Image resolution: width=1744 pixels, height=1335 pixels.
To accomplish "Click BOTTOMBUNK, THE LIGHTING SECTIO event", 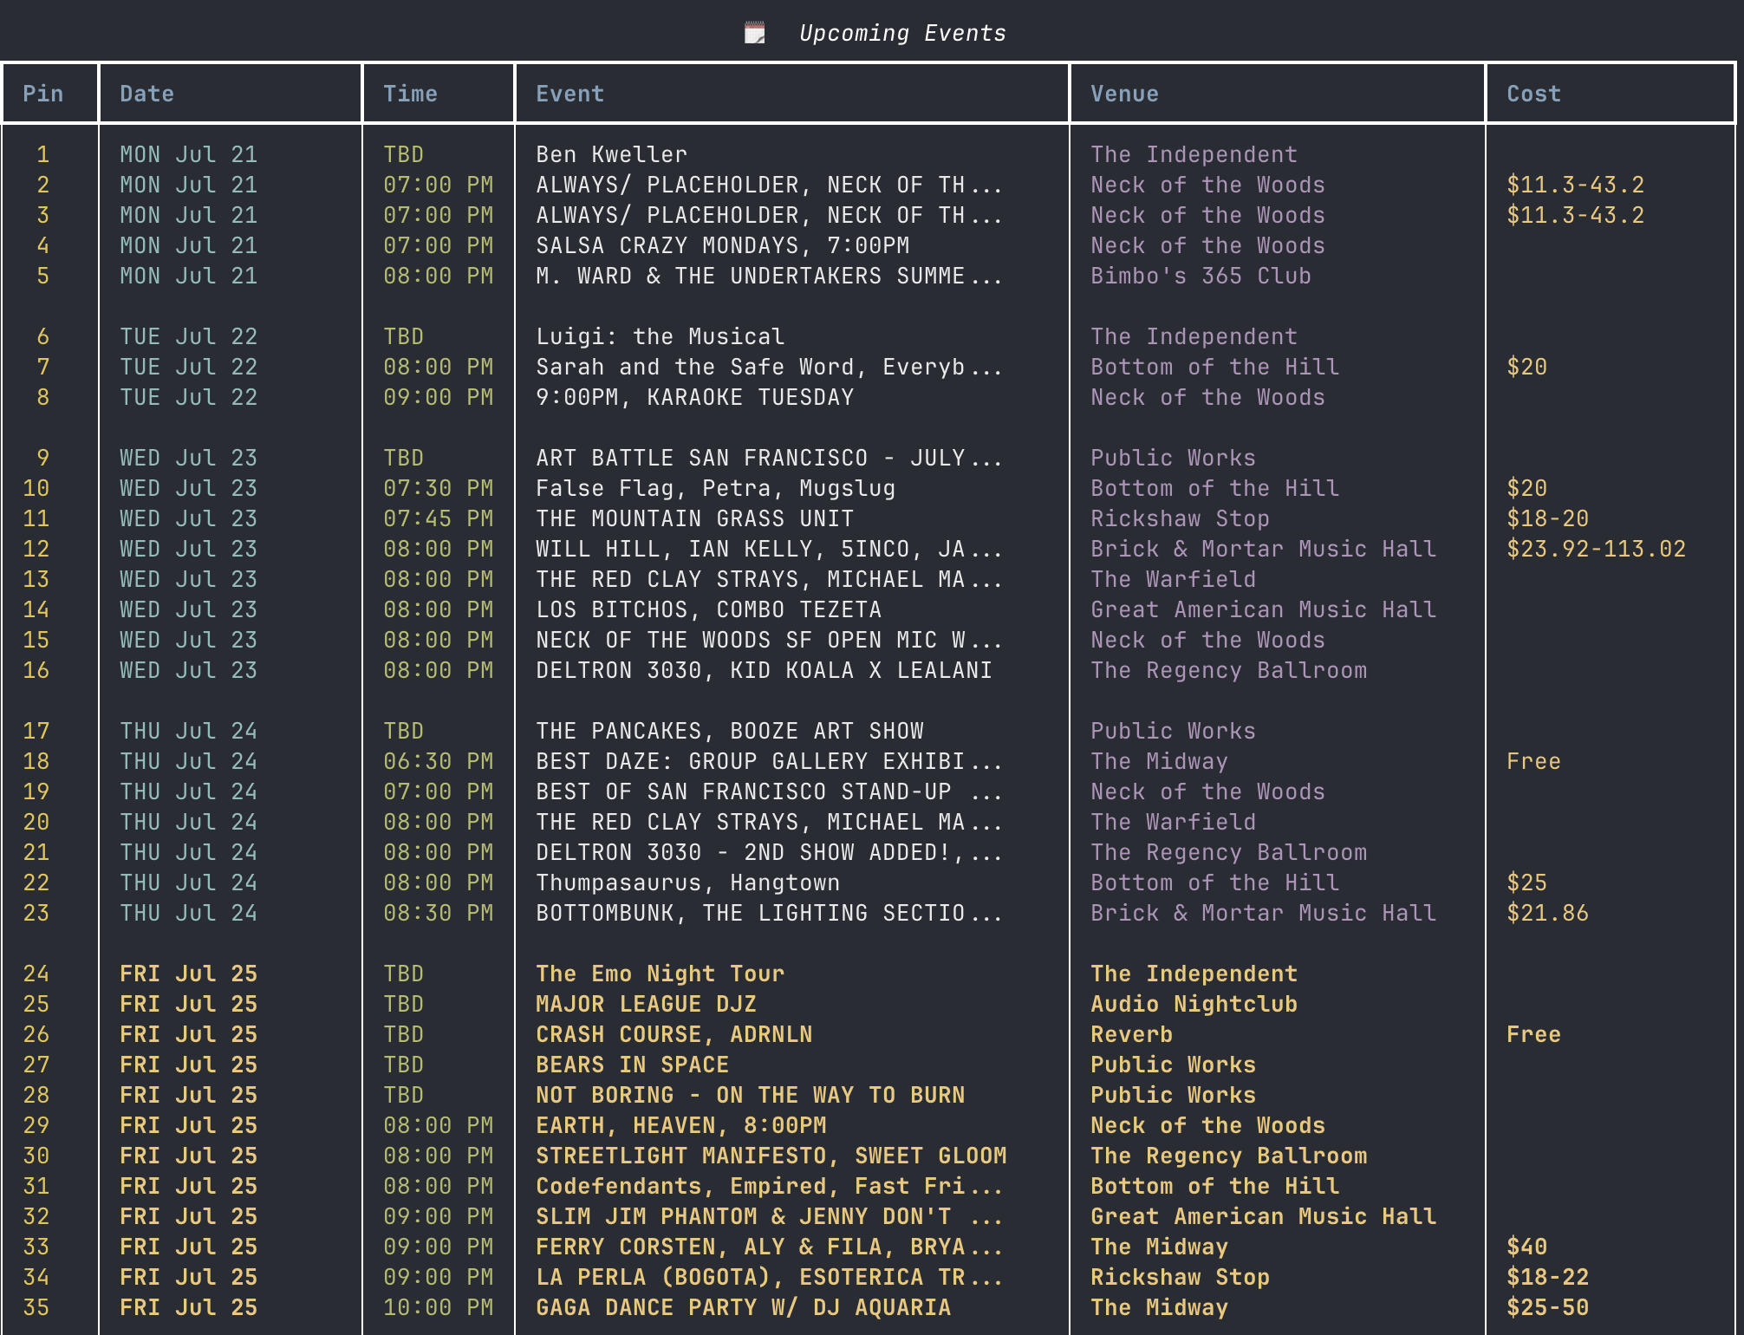I will 769,913.
